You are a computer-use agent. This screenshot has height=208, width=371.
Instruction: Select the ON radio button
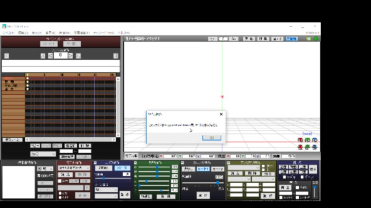pyautogui.click(x=60, y=193)
